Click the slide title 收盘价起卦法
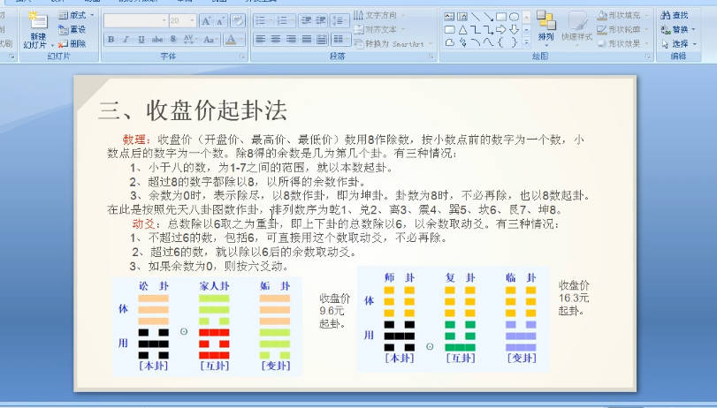 193,110
